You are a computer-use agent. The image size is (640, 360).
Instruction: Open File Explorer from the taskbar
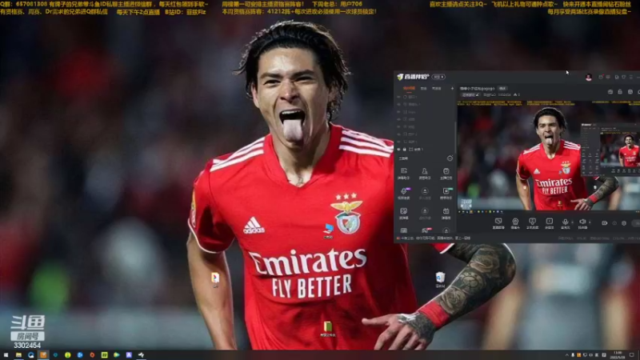tap(18, 355)
